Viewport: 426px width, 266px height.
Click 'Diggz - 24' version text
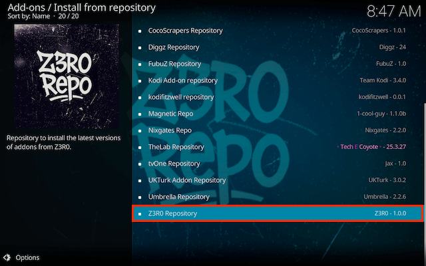393,47
